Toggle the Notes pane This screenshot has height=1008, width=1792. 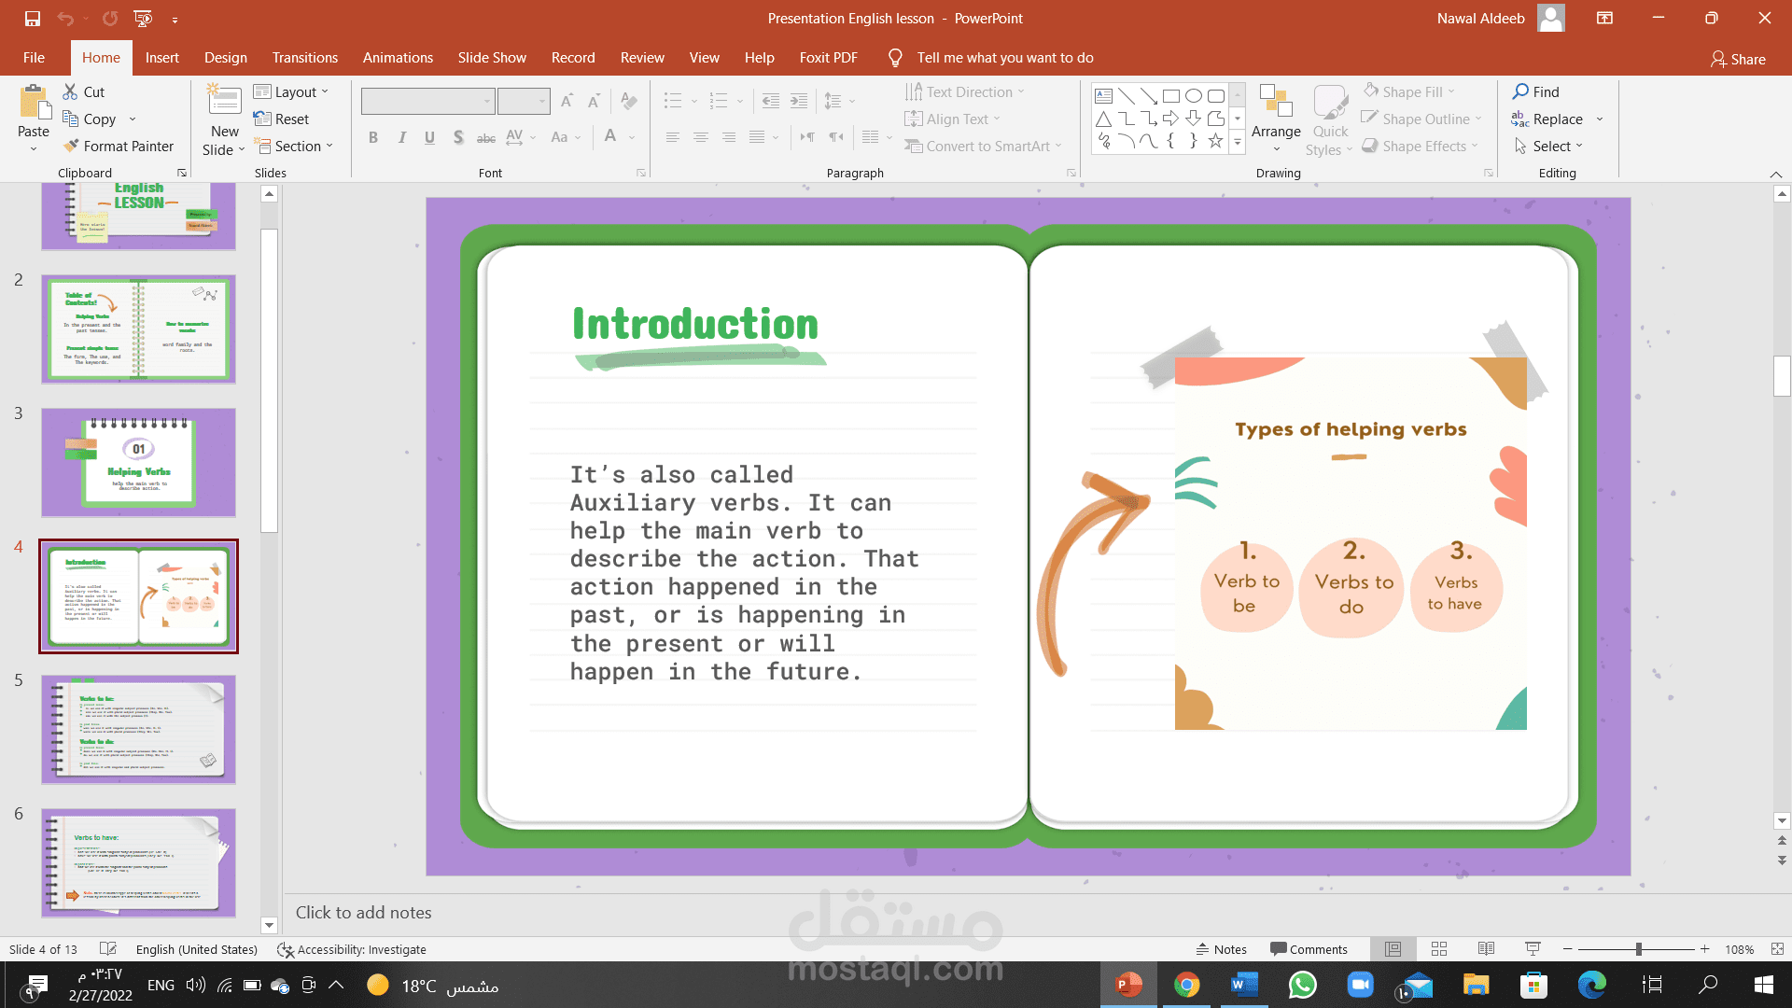pos(1221,949)
